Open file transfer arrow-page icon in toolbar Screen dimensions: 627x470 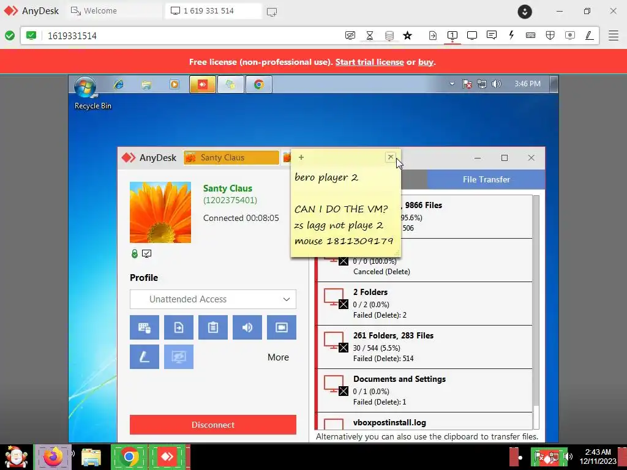433,35
